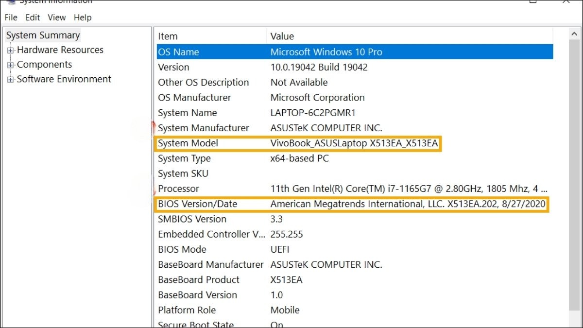
Task: Select the System Type row
Action: click(x=355, y=158)
